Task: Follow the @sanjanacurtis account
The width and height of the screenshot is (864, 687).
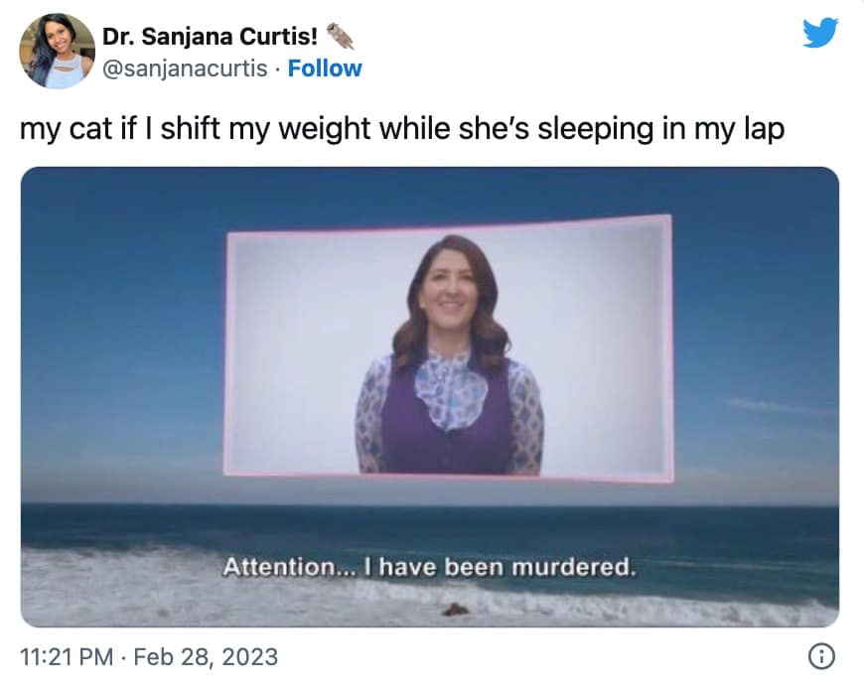Action: [x=325, y=69]
